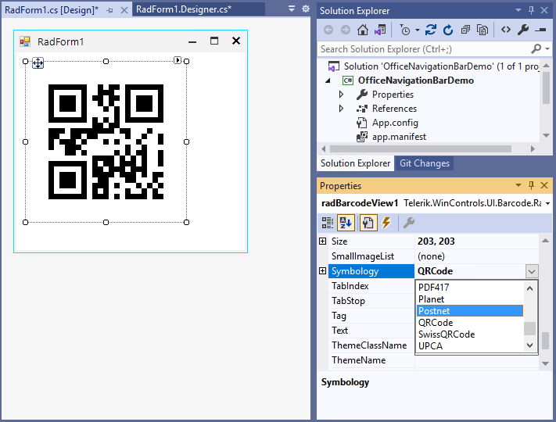Click the barcode control move handle
Image resolution: width=556 pixels, height=422 pixels.
pyautogui.click(x=38, y=63)
